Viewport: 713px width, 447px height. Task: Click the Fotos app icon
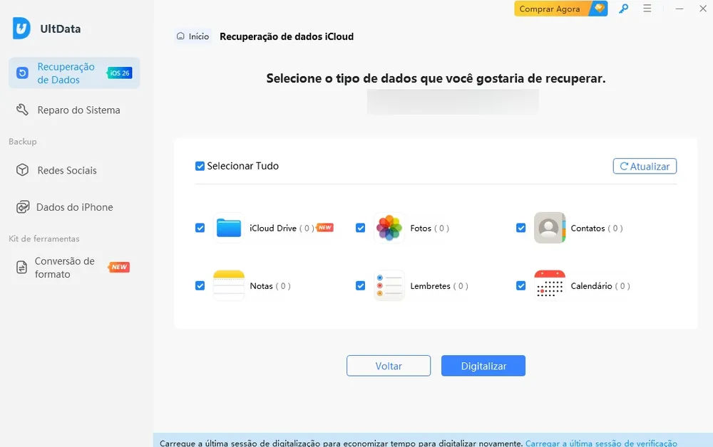(x=389, y=228)
